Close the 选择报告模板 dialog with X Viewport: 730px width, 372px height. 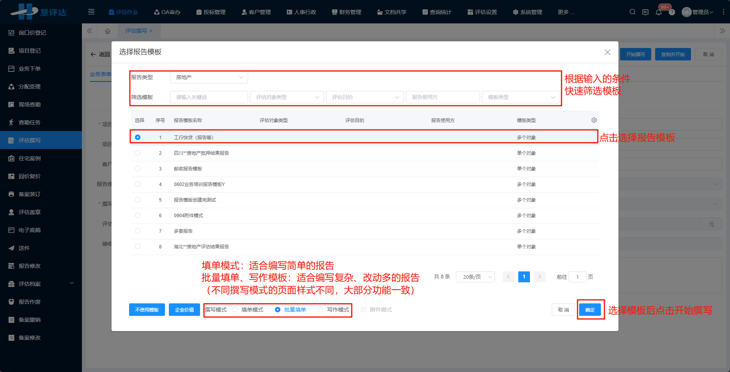point(607,52)
